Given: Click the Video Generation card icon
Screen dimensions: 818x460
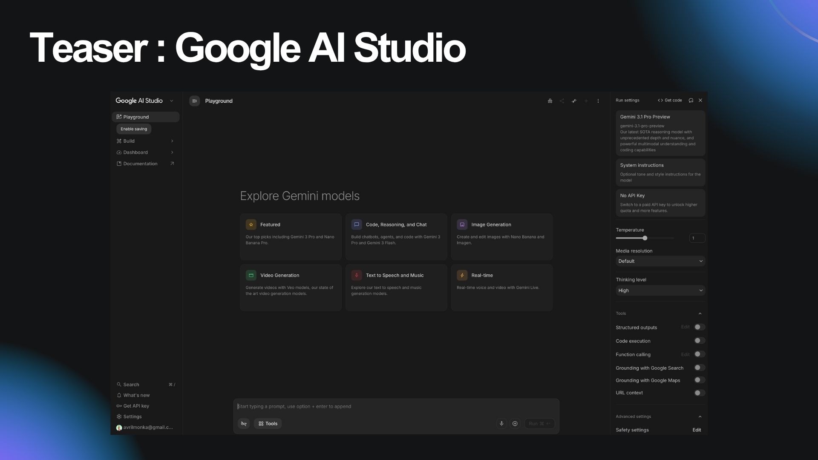Looking at the screenshot, I should click(x=251, y=275).
